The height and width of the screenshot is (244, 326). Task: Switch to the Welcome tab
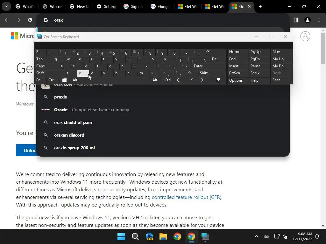click(52, 6)
